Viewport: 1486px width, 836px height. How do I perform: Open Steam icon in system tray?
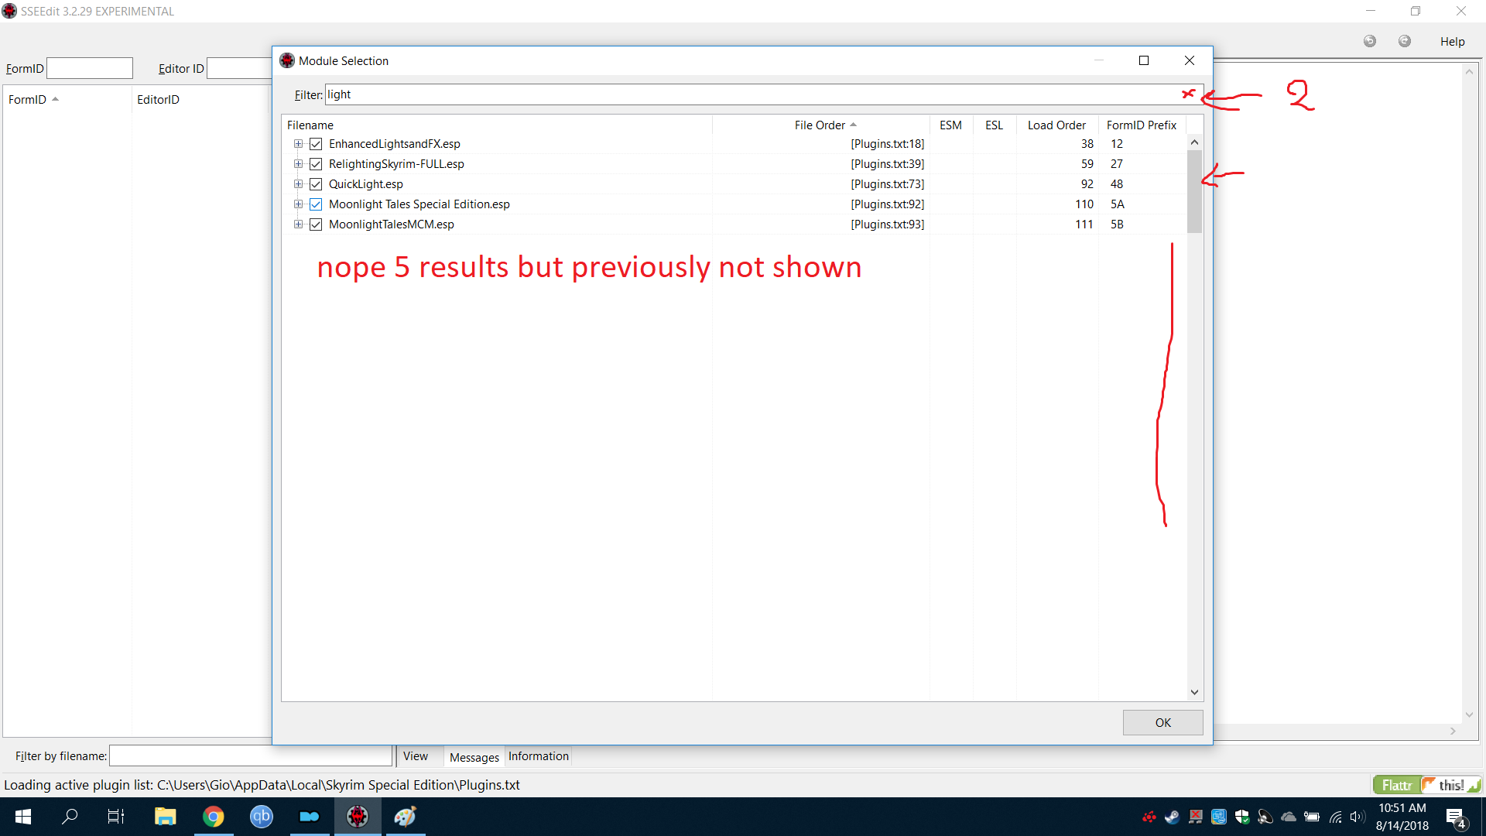point(1173,817)
